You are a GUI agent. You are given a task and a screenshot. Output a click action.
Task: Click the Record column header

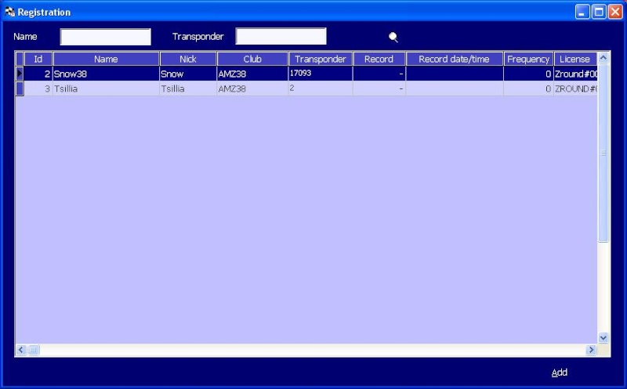[379, 59]
